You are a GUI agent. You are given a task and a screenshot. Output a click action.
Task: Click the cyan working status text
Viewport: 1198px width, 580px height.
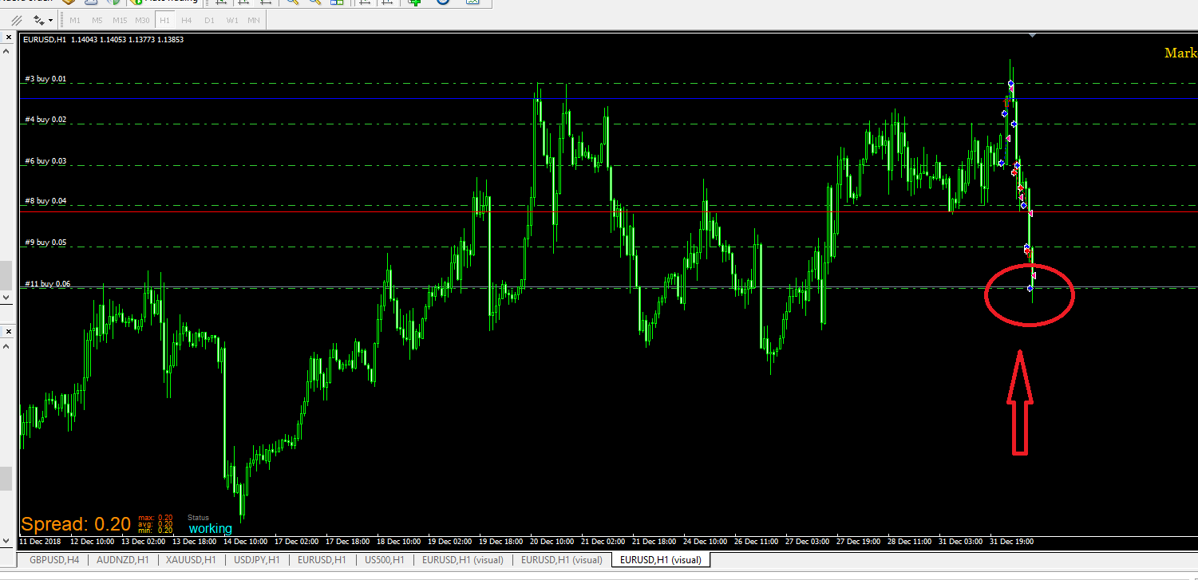(211, 529)
